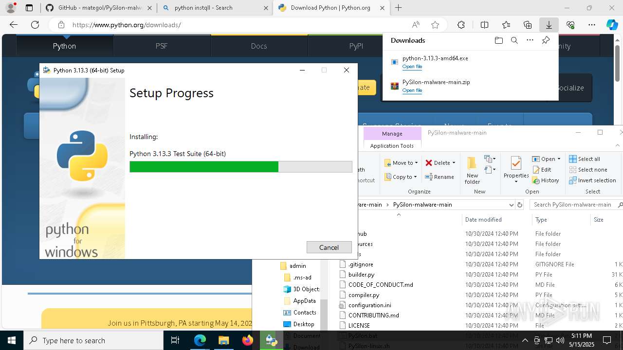Search downloads with magnifier icon
623x350 pixels.
[x=514, y=40]
